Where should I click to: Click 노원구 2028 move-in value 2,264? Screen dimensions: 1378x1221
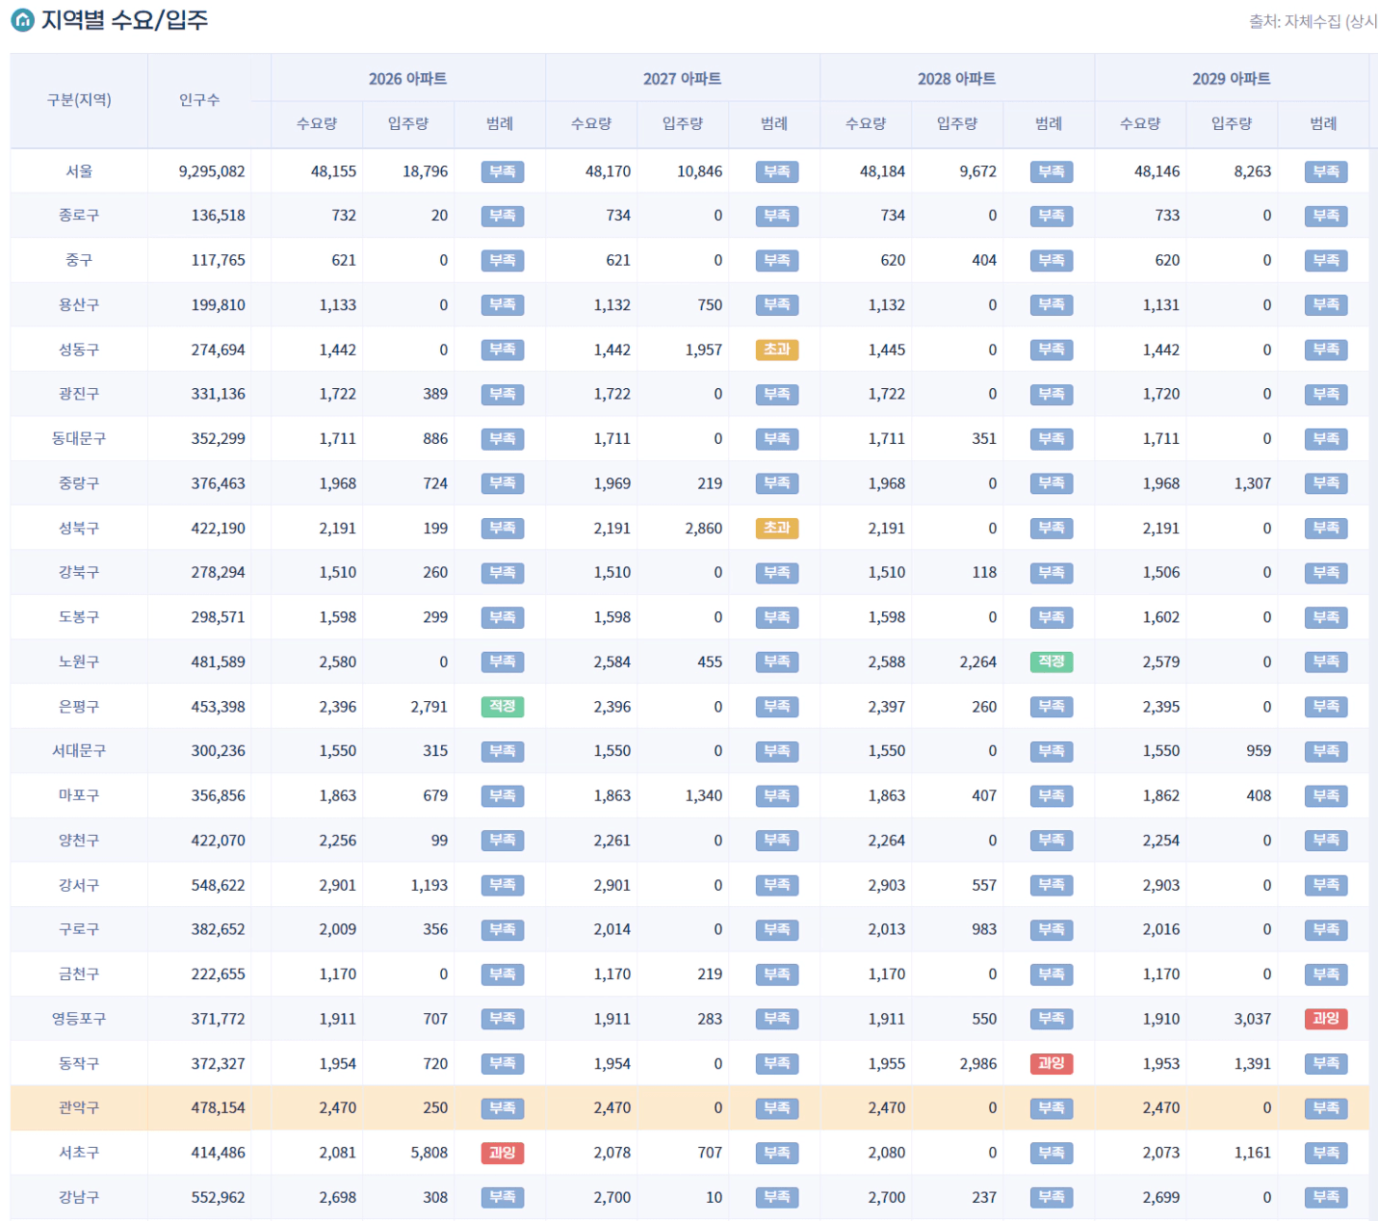pyautogui.click(x=978, y=662)
